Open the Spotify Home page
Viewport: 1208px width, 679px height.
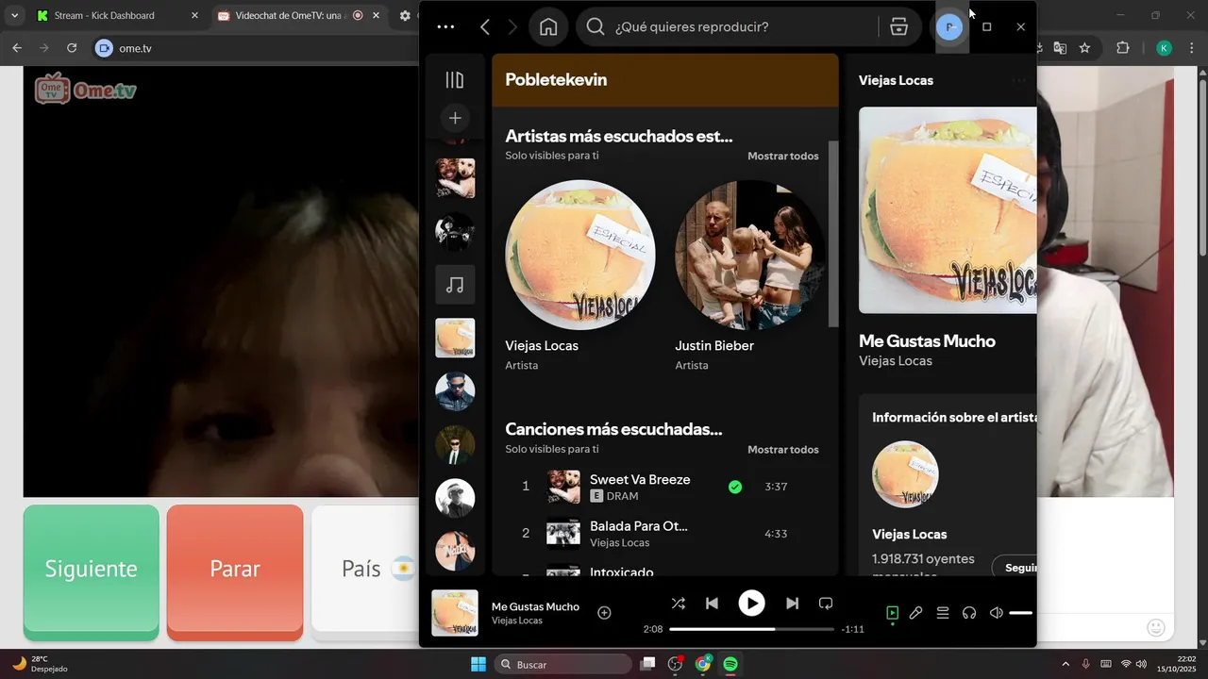548,27
